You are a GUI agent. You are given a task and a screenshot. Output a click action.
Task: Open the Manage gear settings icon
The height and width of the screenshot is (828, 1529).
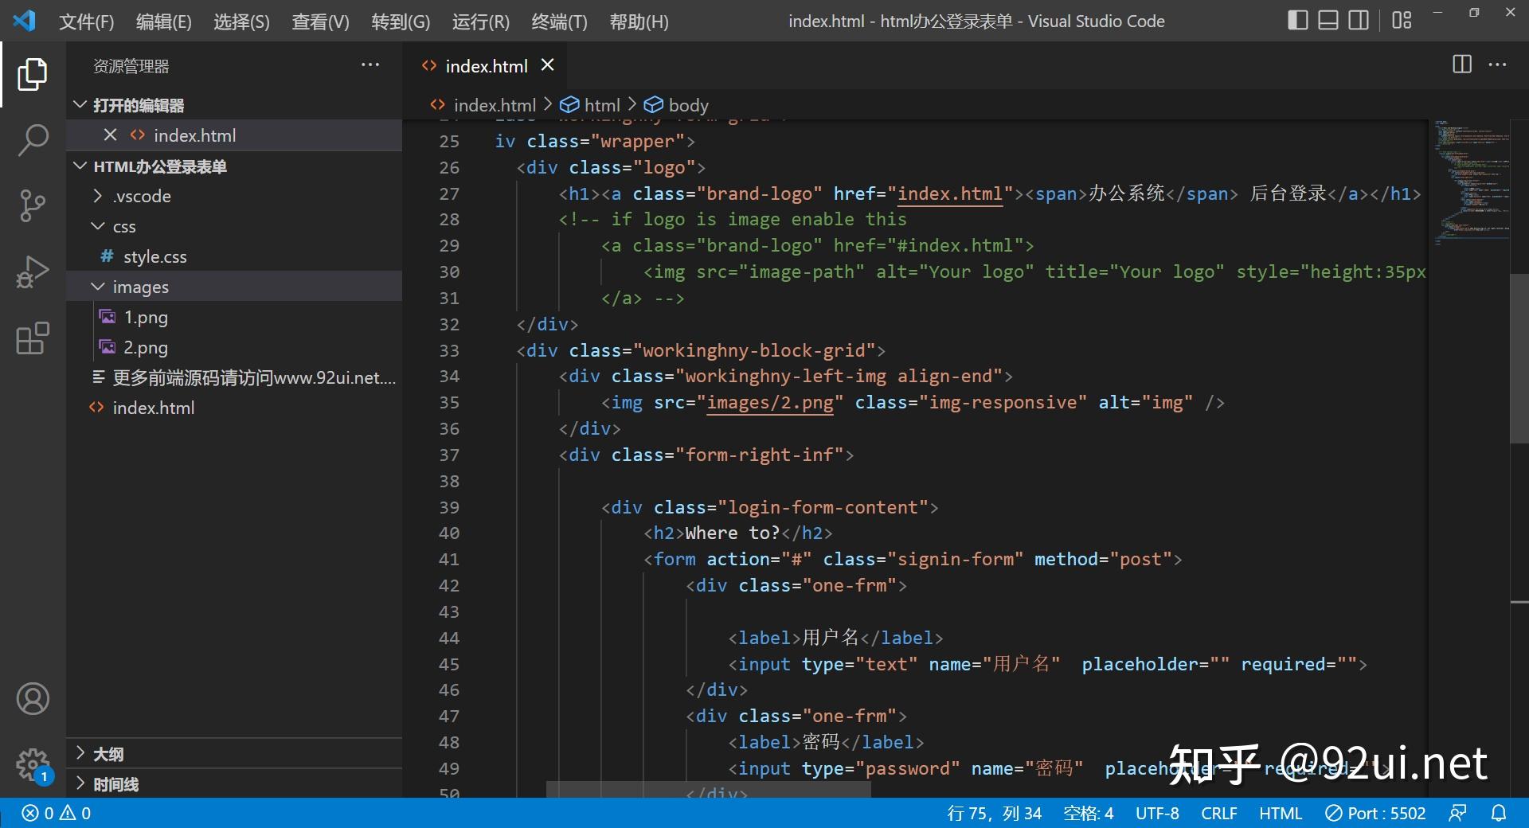33,765
